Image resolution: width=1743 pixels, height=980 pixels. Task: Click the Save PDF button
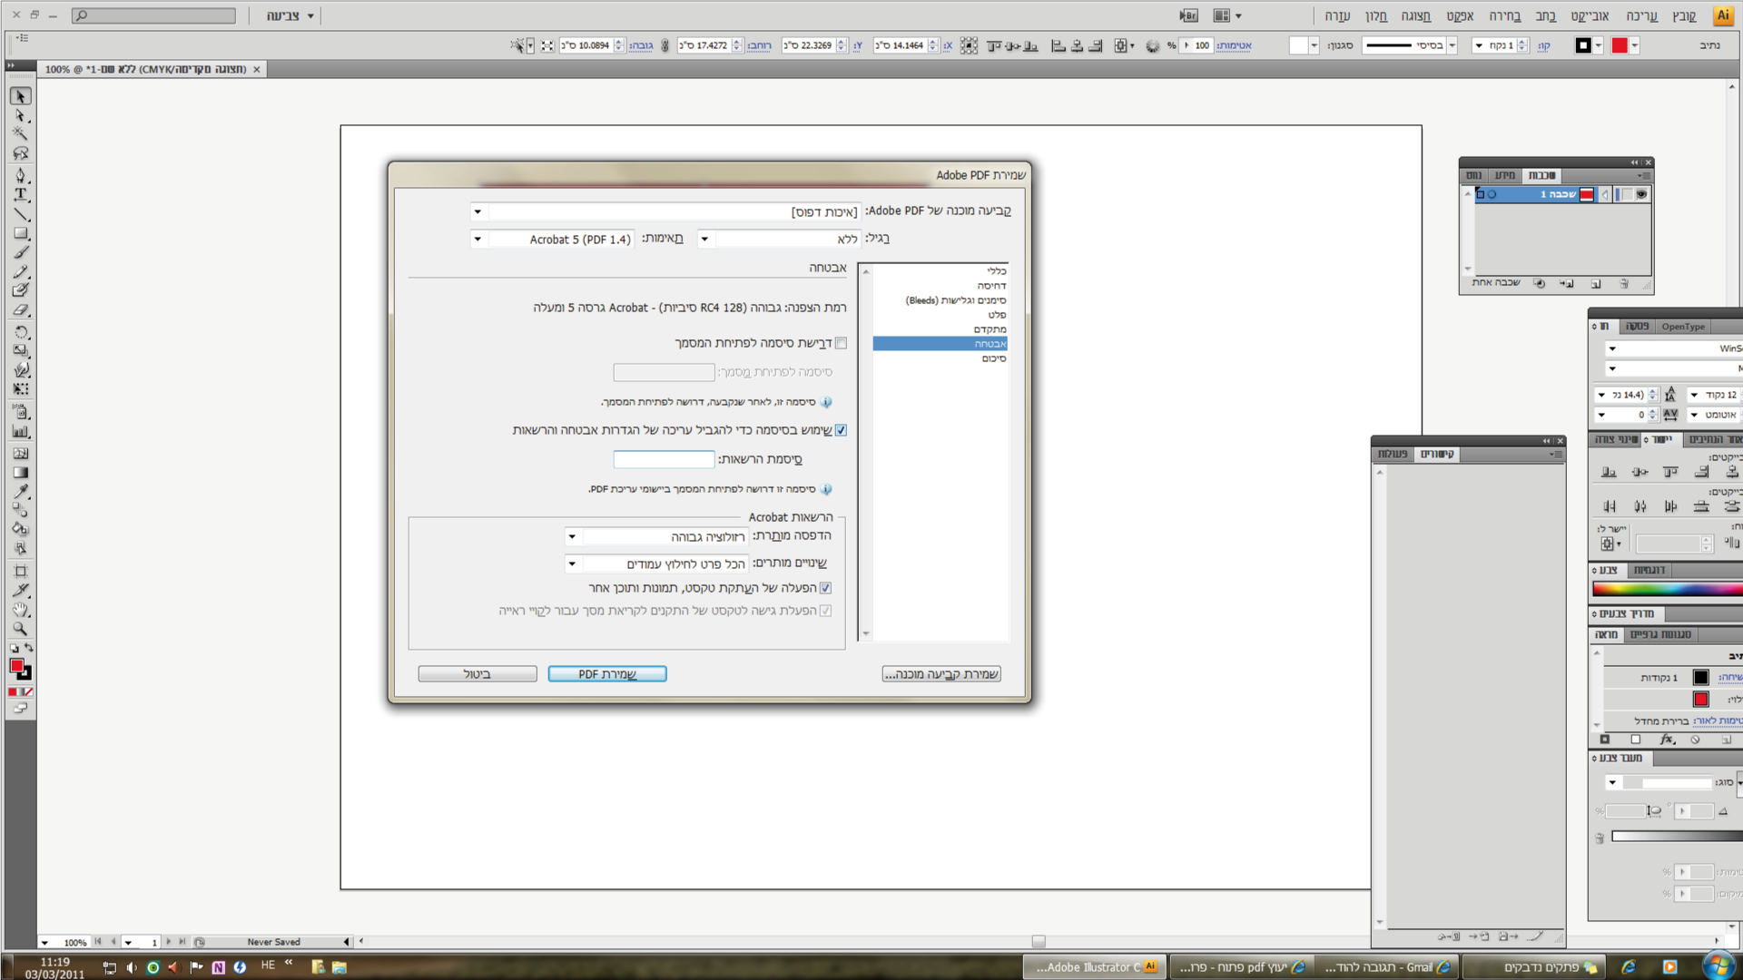tap(606, 674)
